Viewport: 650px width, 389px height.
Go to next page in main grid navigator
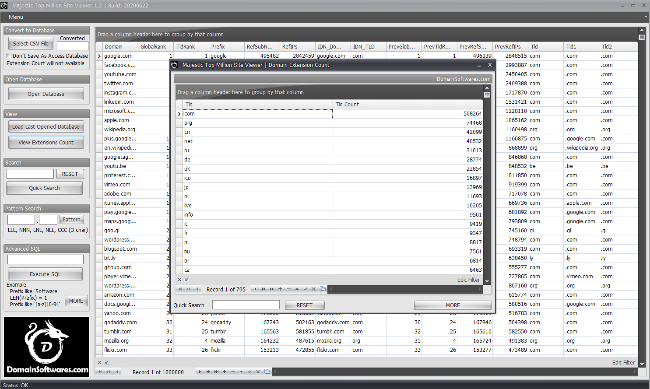click(x=208, y=372)
